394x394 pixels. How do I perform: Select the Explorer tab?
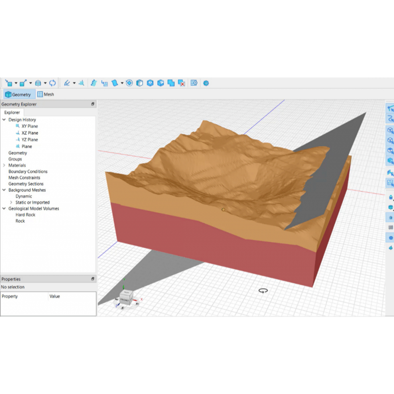pos(12,113)
